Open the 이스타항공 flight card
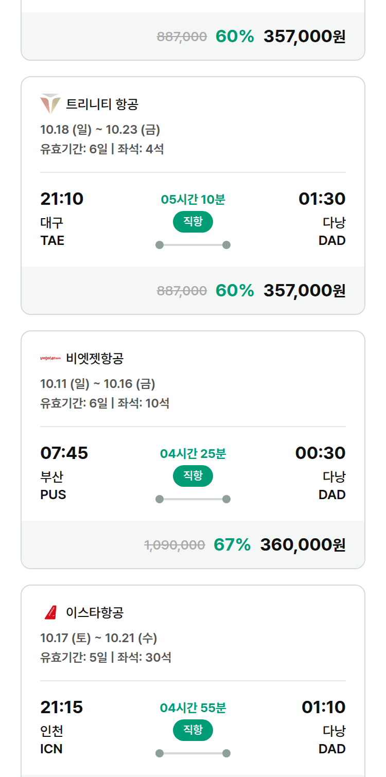 (x=193, y=681)
